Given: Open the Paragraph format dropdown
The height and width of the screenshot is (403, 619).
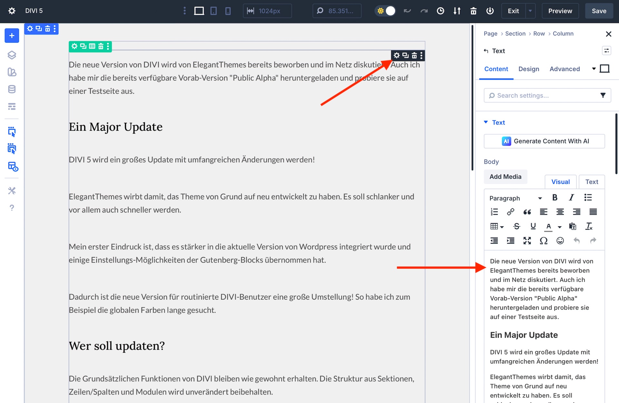Looking at the screenshot, I should coord(515,198).
